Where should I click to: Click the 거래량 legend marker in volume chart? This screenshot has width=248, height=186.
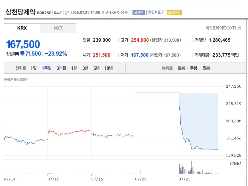pyautogui.click(x=231, y=163)
